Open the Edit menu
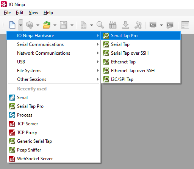 [x=20, y=13]
